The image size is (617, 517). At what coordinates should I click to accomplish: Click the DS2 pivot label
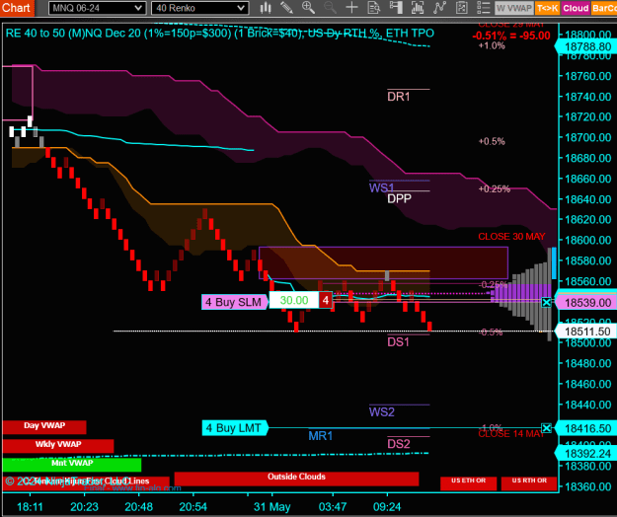click(x=399, y=444)
